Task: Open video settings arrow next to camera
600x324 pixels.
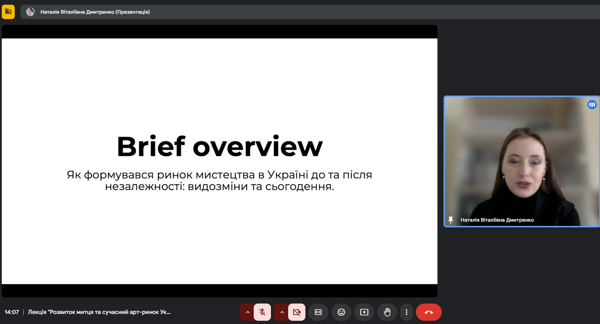Action: (282, 312)
